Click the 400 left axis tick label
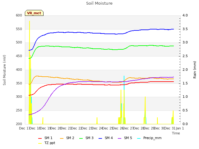 [19, 70]
